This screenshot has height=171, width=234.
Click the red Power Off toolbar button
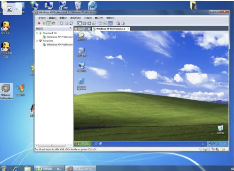coord(39,23)
